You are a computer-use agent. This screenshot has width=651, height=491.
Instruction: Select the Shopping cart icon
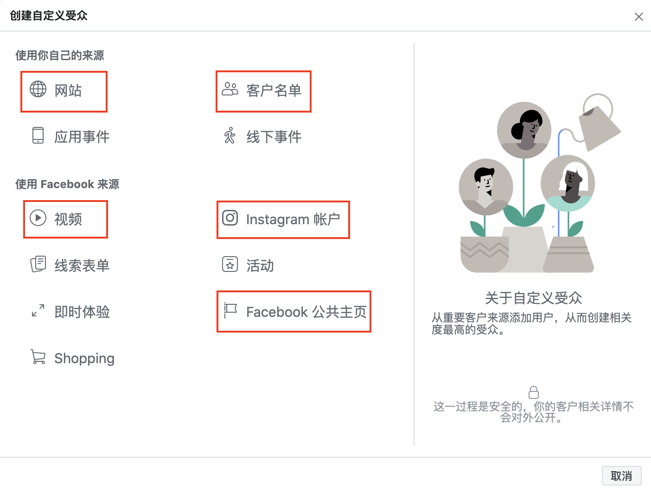tap(38, 357)
